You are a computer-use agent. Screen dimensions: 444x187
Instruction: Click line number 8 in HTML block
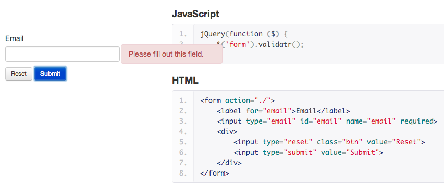[x=183, y=173]
